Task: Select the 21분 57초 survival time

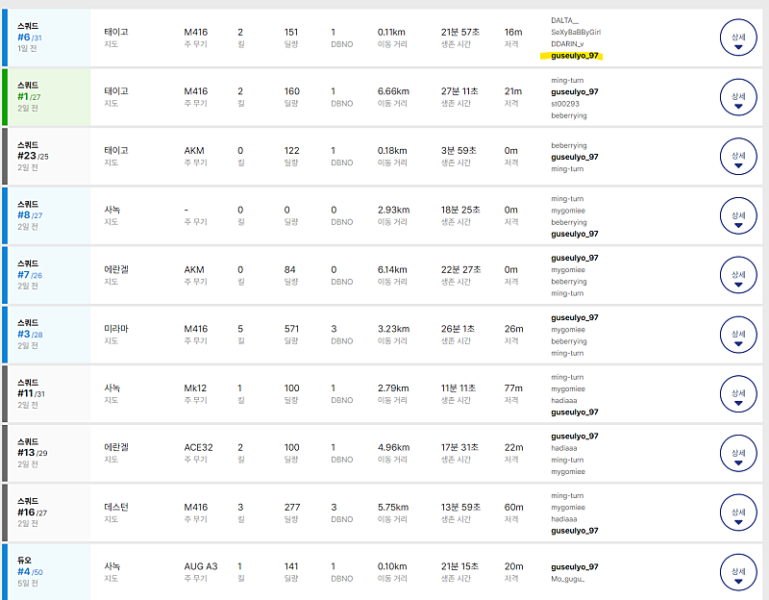Action: click(x=460, y=32)
